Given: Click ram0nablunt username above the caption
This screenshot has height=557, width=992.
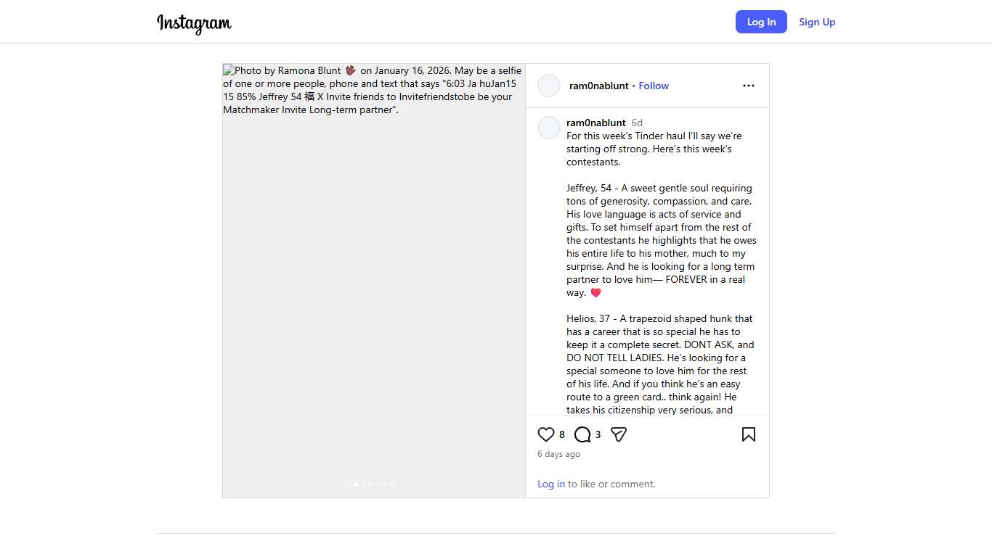Looking at the screenshot, I should tap(596, 123).
